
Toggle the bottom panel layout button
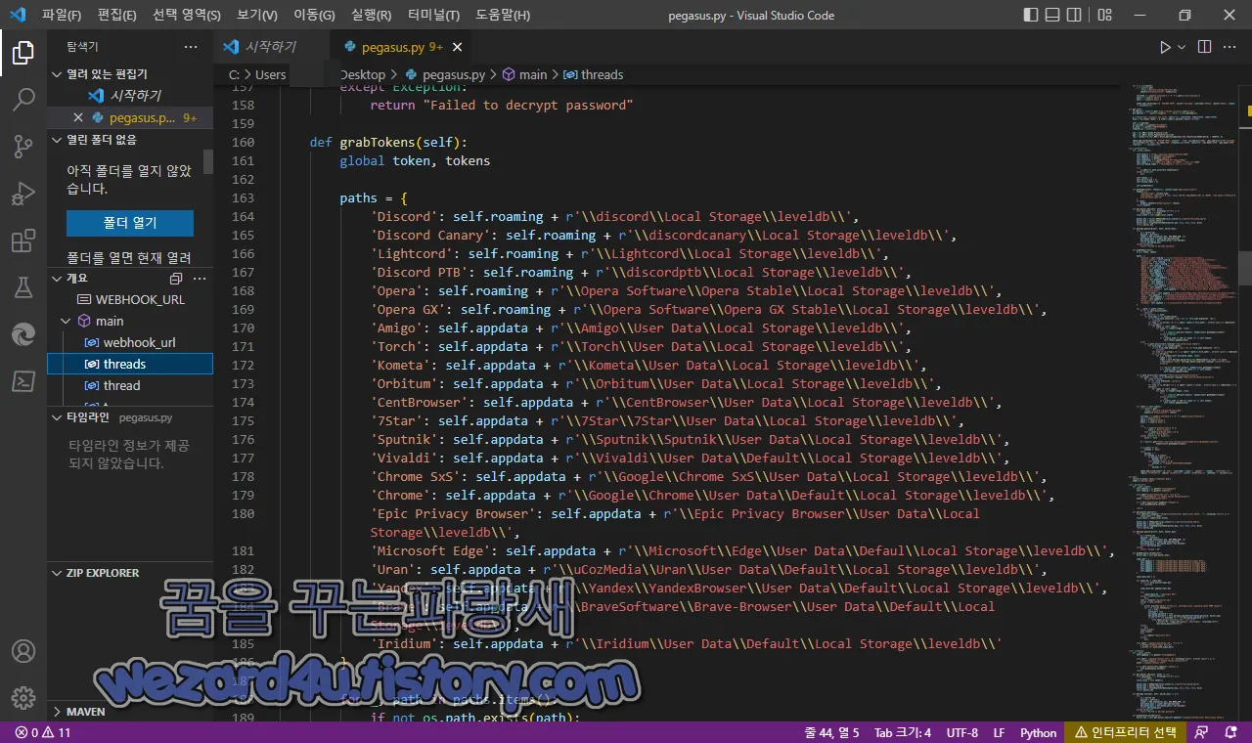click(1053, 15)
